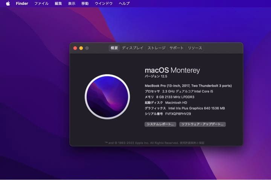
Task: Click the ソフトウェア・アップデート button
Action: click(202, 124)
